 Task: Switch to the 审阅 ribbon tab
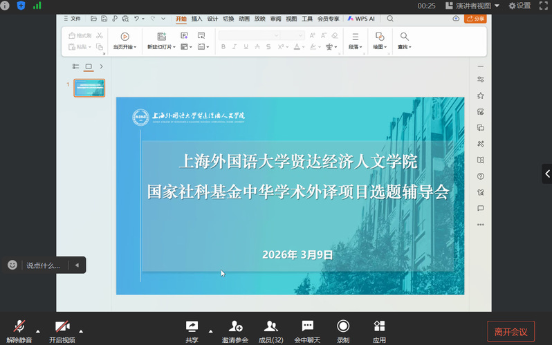click(x=275, y=19)
